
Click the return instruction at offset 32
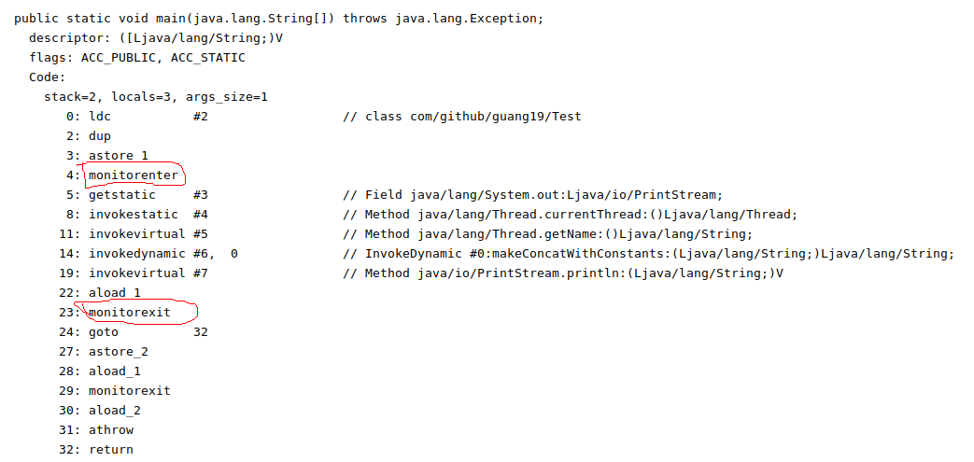(111, 449)
